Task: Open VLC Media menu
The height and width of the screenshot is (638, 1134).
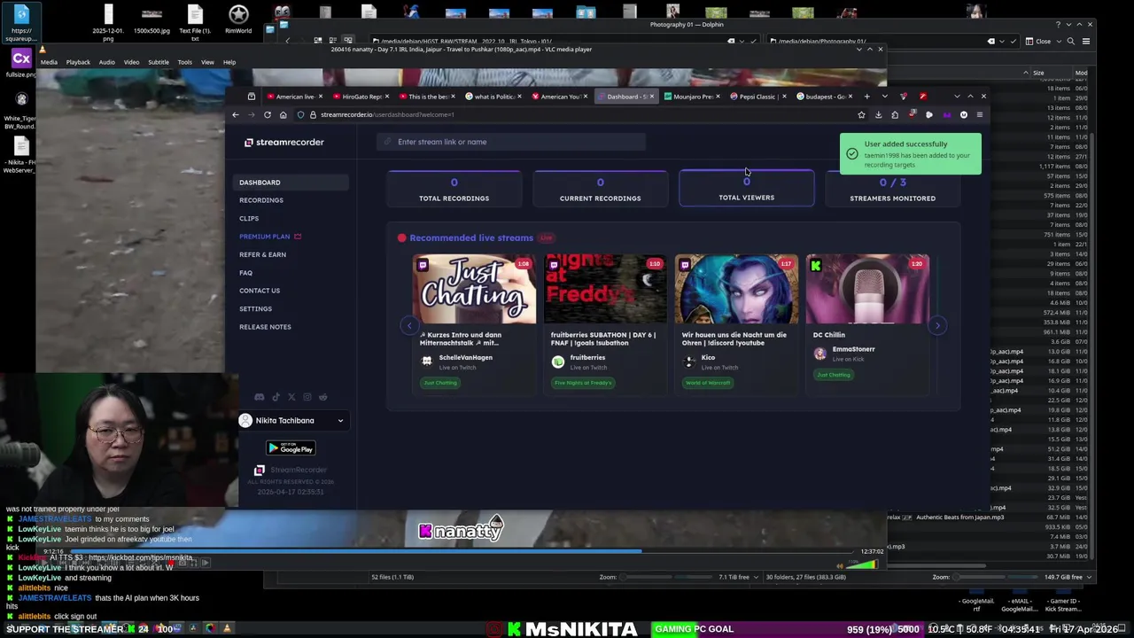Action: point(49,62)
